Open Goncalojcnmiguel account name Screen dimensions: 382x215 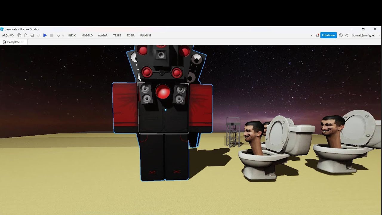coord(363,35)
